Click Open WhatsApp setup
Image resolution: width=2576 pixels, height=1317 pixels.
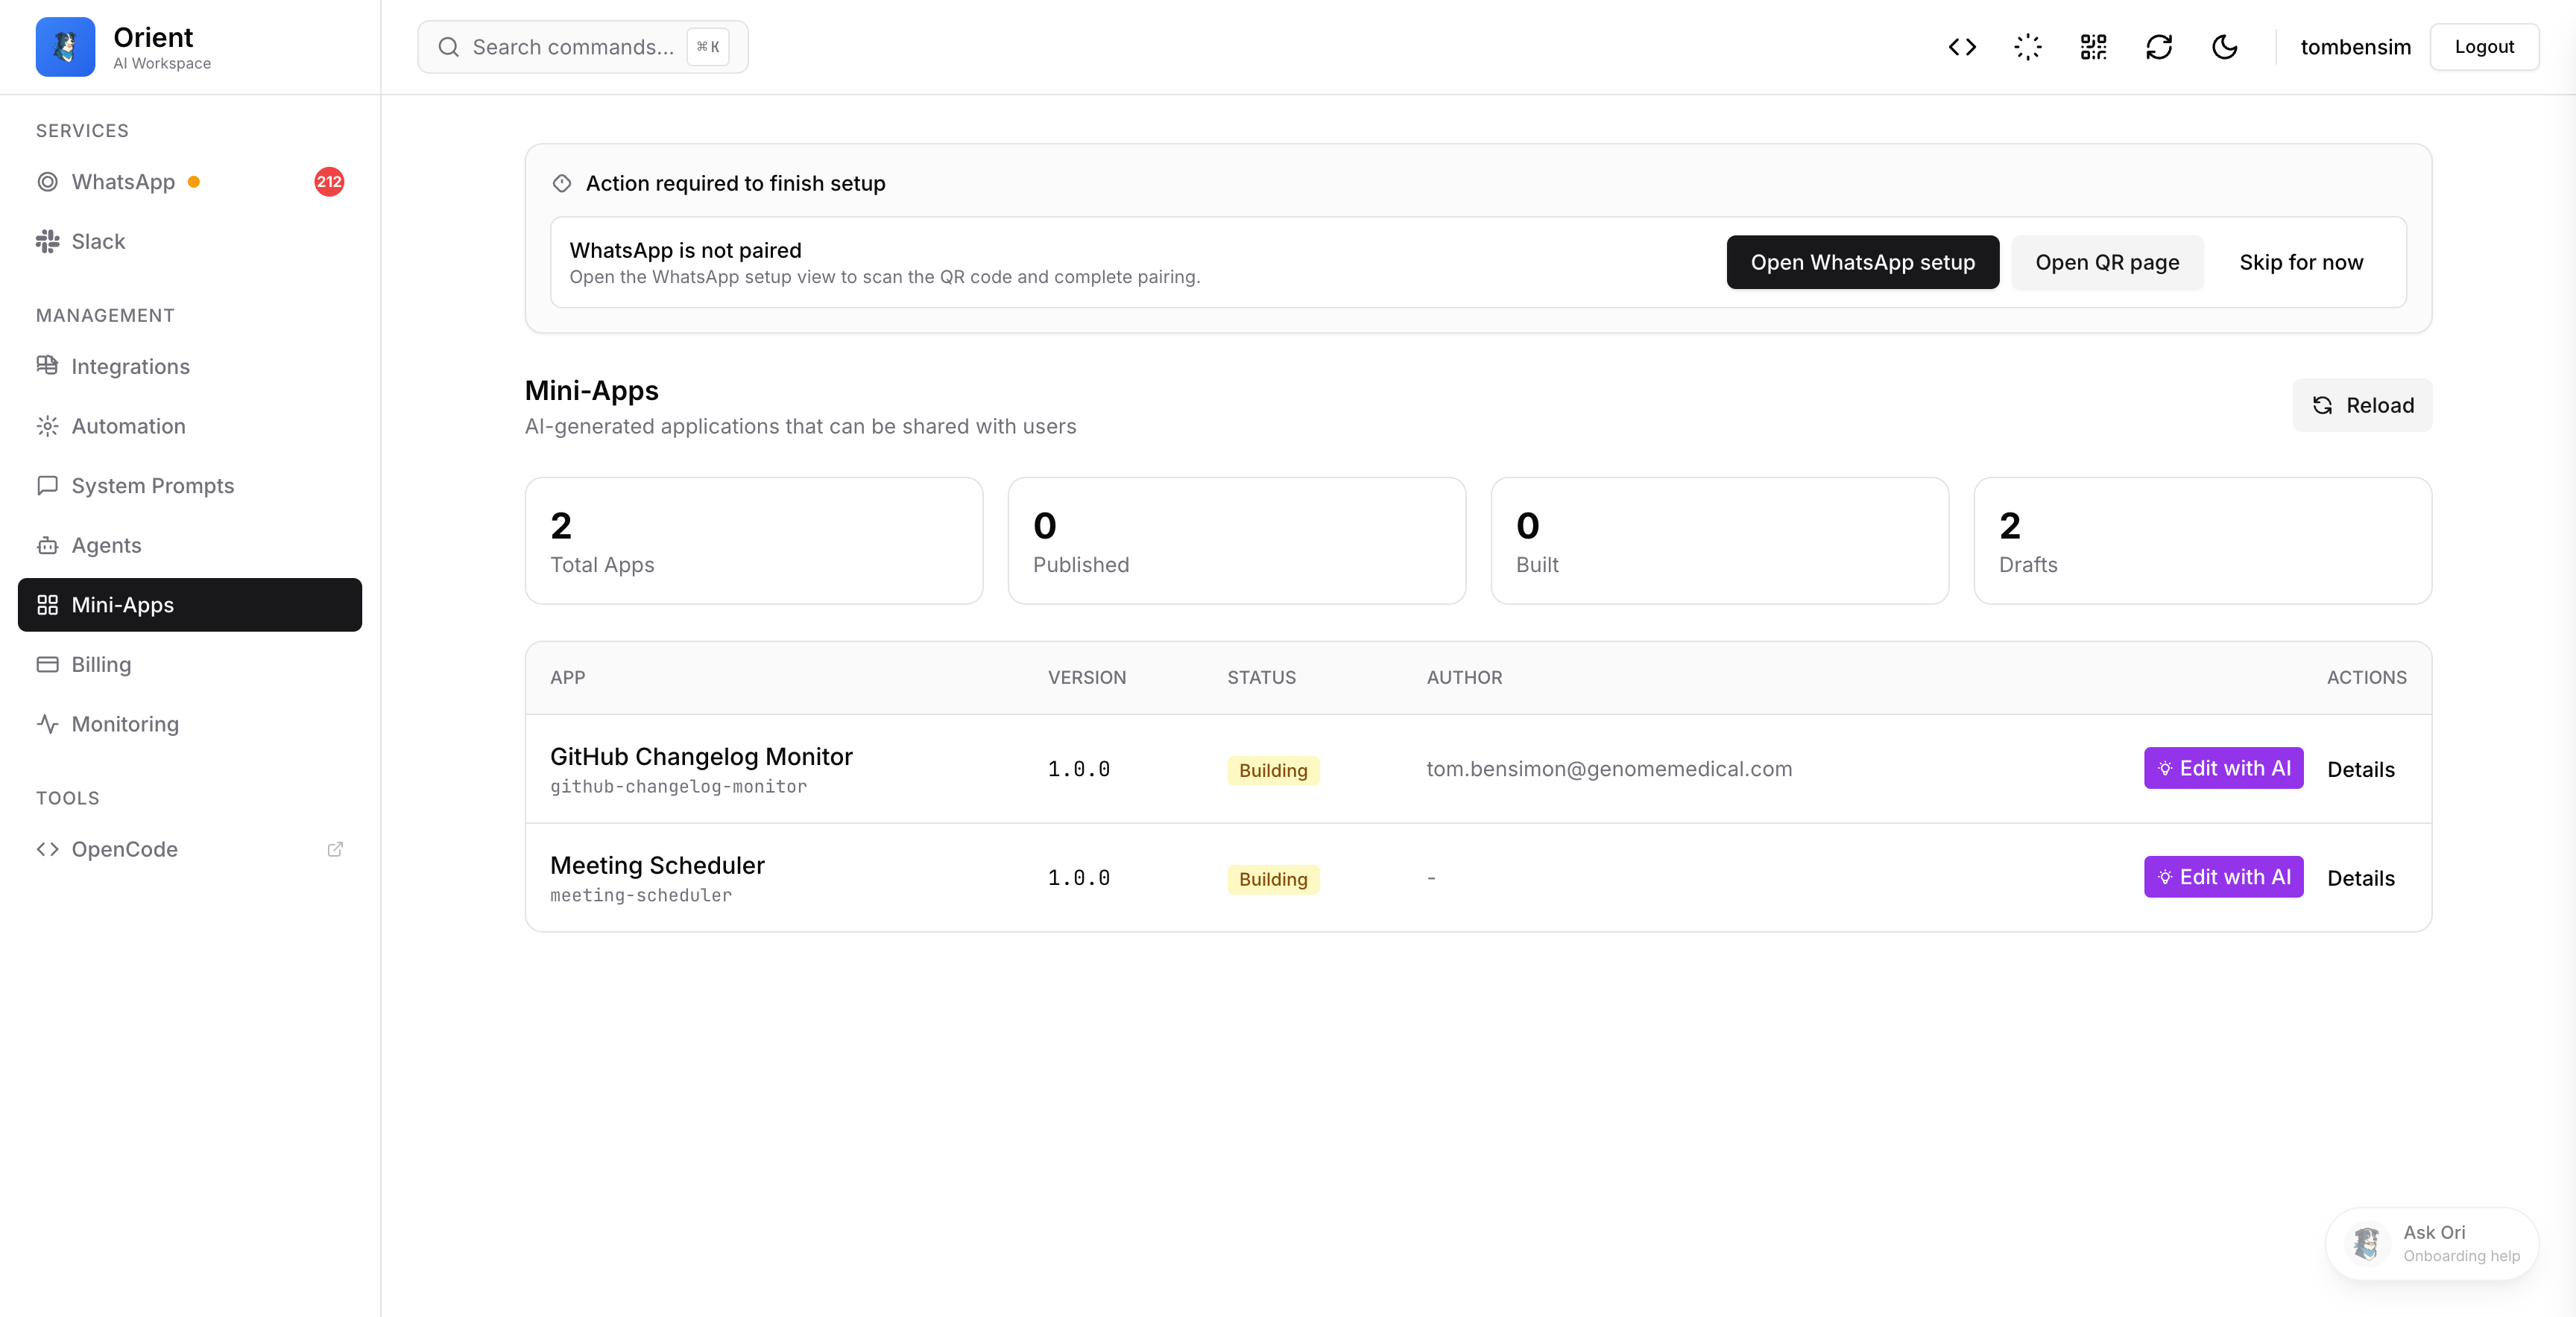coord(1861,261)
